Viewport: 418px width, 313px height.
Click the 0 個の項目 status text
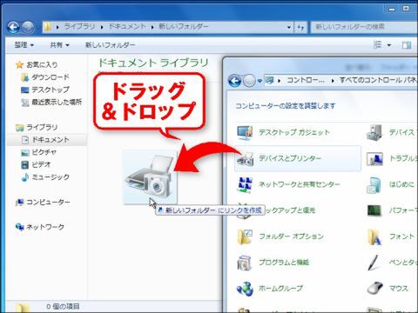pos(63,306)
